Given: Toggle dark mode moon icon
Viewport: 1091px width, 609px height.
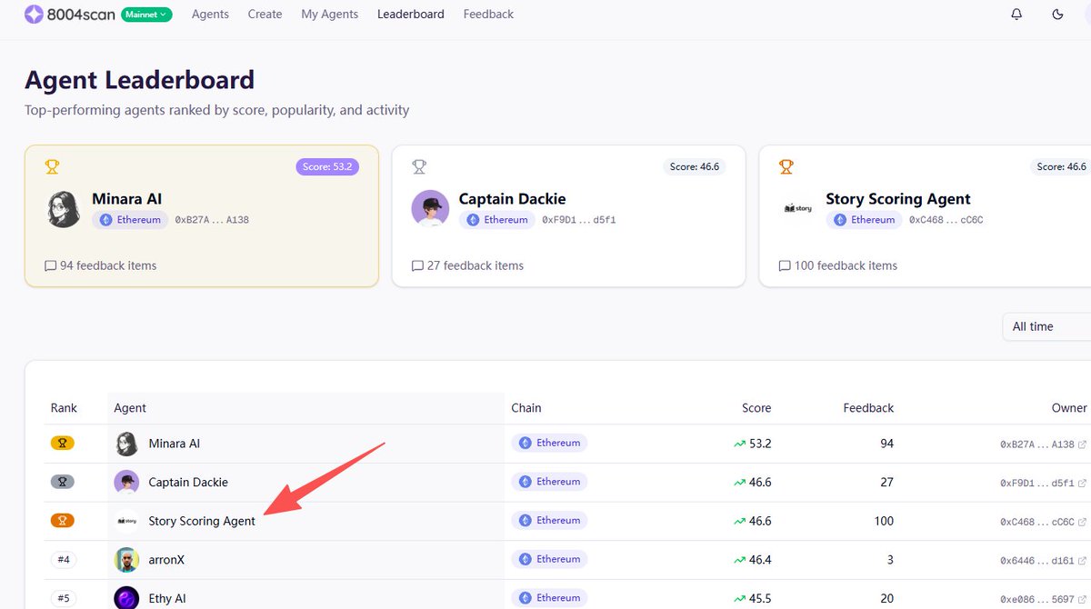Looking at the screenshot, I should click(x=1057, y=15).
